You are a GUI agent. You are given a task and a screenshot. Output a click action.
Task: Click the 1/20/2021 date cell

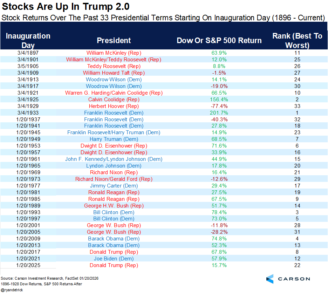[x=28, y=259]
